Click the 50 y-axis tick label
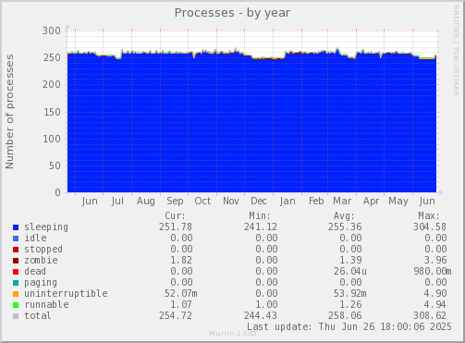Viewport: 465px width, 343px height. (x=55, y=165)
